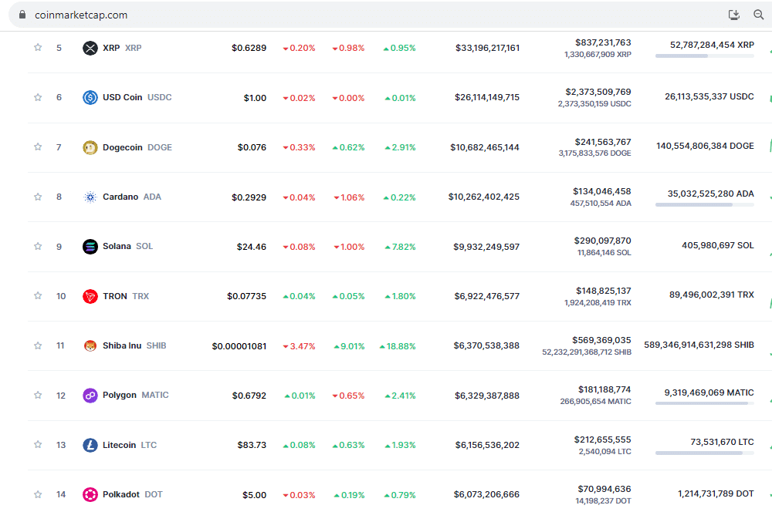Click Shiba Inu price $0.00001081

tap(239, 346)
